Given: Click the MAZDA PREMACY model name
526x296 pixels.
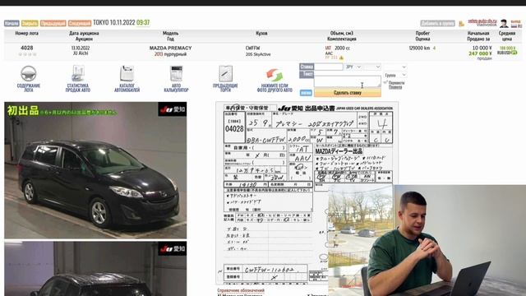Looking at the screenshot, I should tap(170, 48).
